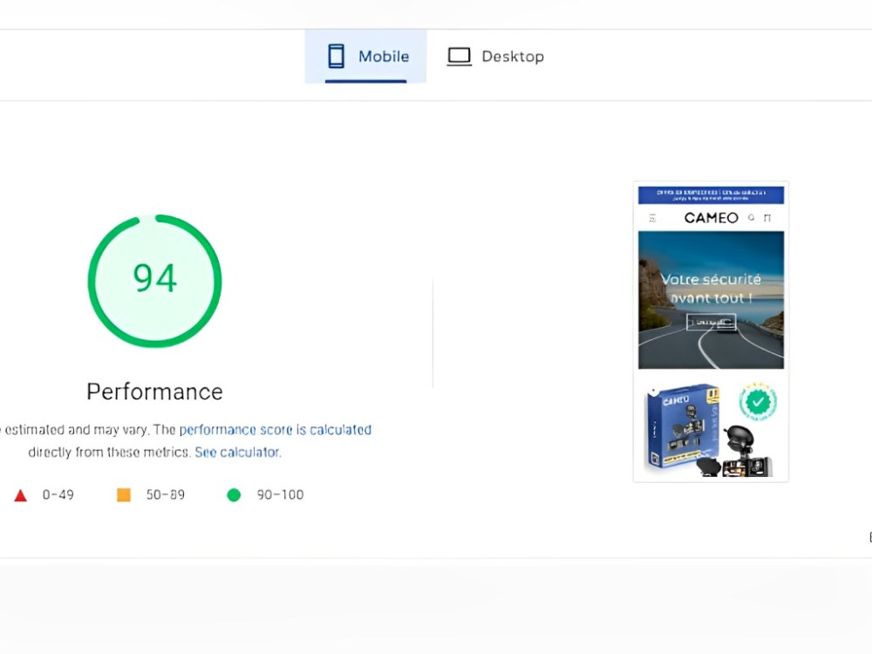Click the '90–100' legend text

[280, 494]
